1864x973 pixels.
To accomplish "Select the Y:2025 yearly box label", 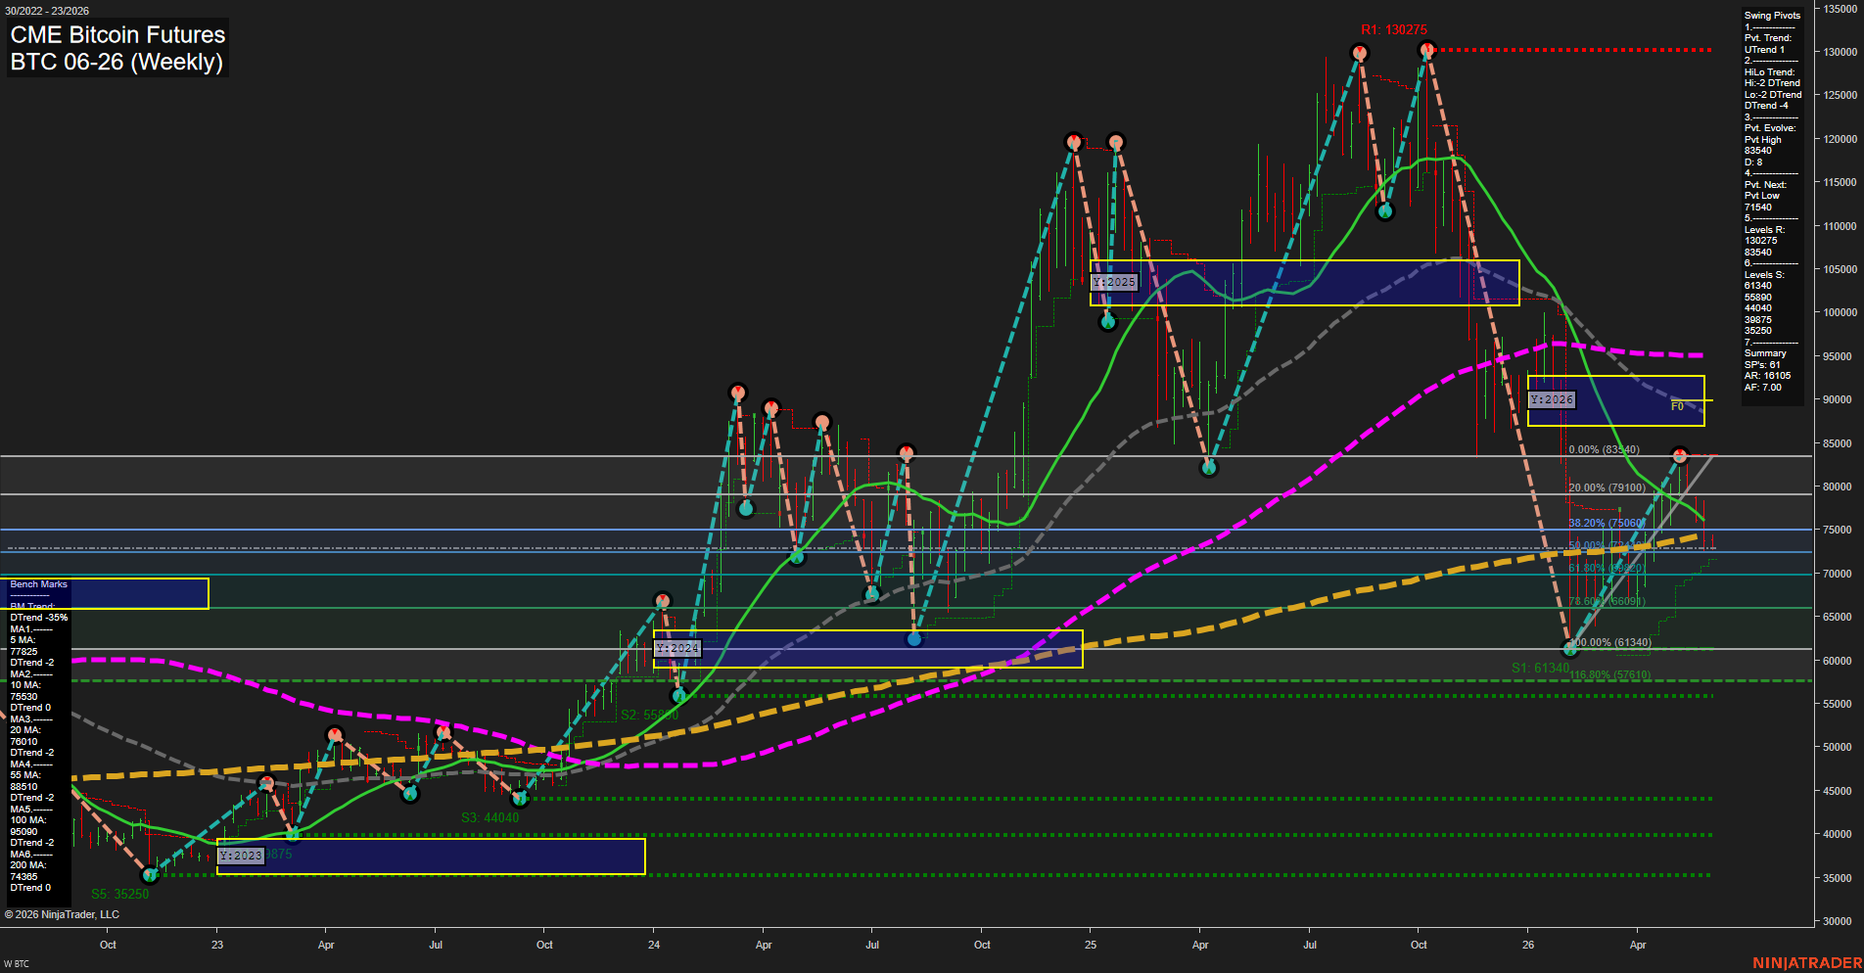I will [x=1114, y=282].
